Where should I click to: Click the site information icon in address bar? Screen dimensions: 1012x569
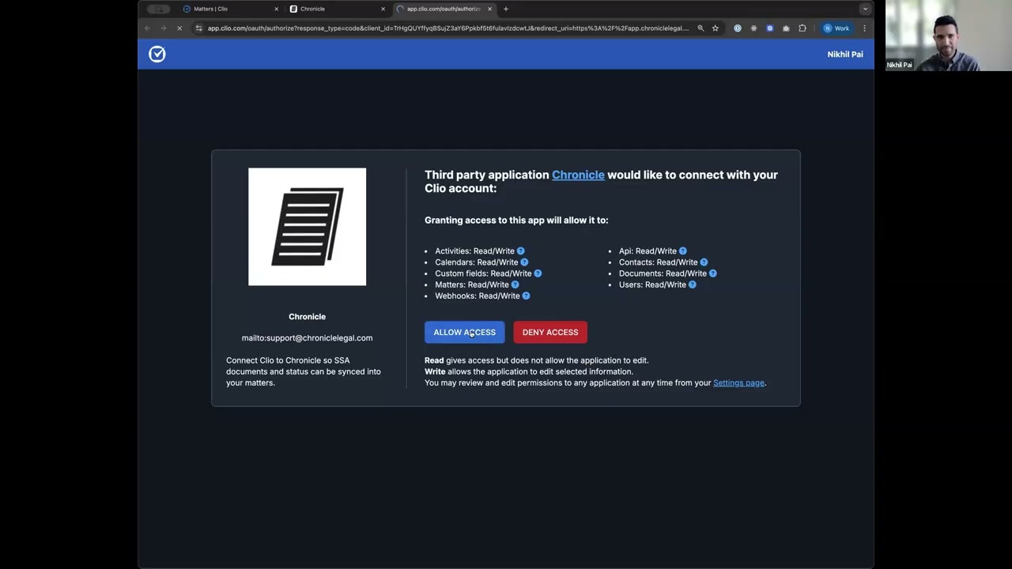[199, 28]
